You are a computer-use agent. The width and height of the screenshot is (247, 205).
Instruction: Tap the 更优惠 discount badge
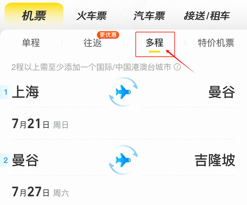click(x=108, y=35)
